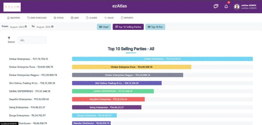Open the Stock menu

[x=59, y=18]
